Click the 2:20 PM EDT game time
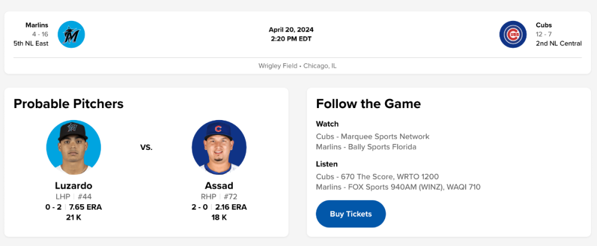 291,39
